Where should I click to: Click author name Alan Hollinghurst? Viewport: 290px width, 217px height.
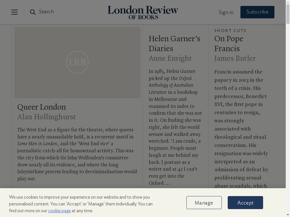(47, 117)
